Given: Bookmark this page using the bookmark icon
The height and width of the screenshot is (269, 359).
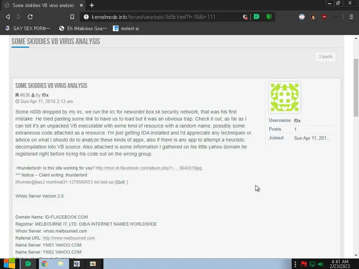Looking at the screenshot, I should pos(72,17).
